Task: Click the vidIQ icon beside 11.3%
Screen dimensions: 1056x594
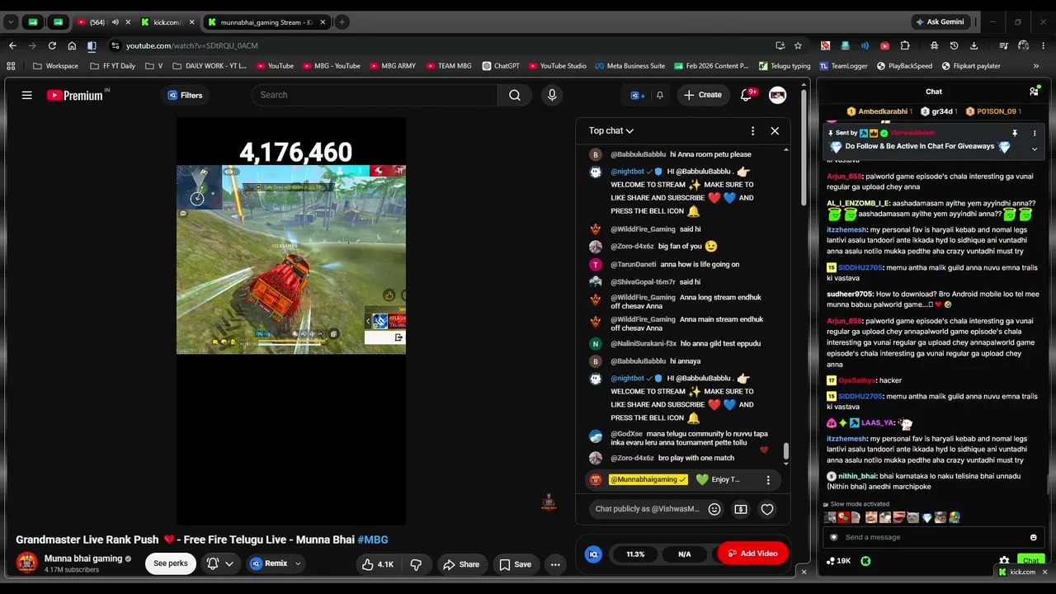Action: point(593,554)
